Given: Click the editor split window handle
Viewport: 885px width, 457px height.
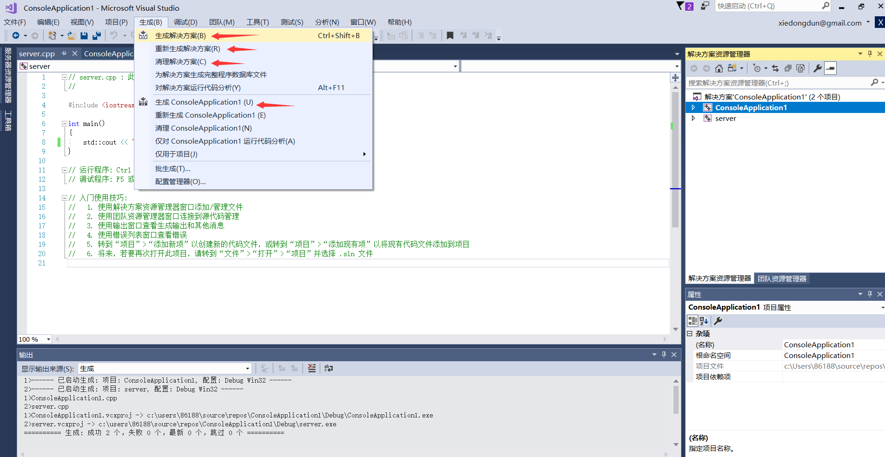Looking at the screenshot, I should [x=675, y=78].
